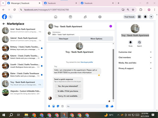
Task: Open the Lisseth 3 beds 2 baths chat
Action: point(22,66)
